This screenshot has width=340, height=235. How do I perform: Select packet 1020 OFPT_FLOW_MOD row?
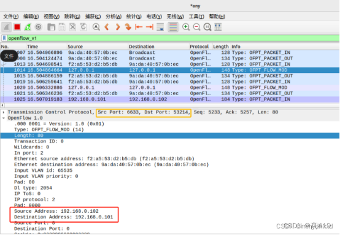tap(170, 88)
